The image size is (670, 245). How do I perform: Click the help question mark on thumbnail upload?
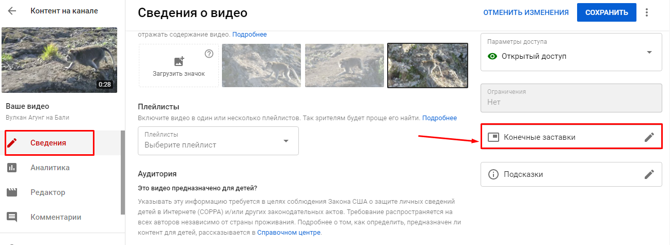point(209,54)
